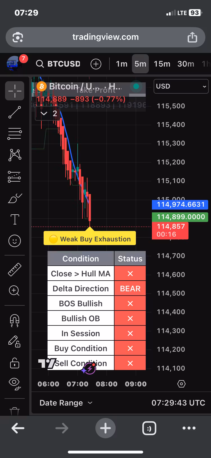Click the Close > Hull MA row
The image size is (211, 458).
(96, 274)
